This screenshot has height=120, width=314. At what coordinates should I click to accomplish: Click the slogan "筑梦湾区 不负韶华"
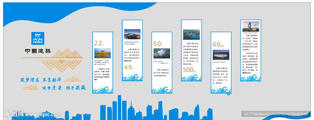point(41,80)
